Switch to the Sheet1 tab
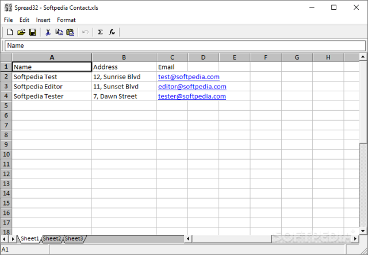The height and width of the screenshot is (255, 368). [29, 239]
